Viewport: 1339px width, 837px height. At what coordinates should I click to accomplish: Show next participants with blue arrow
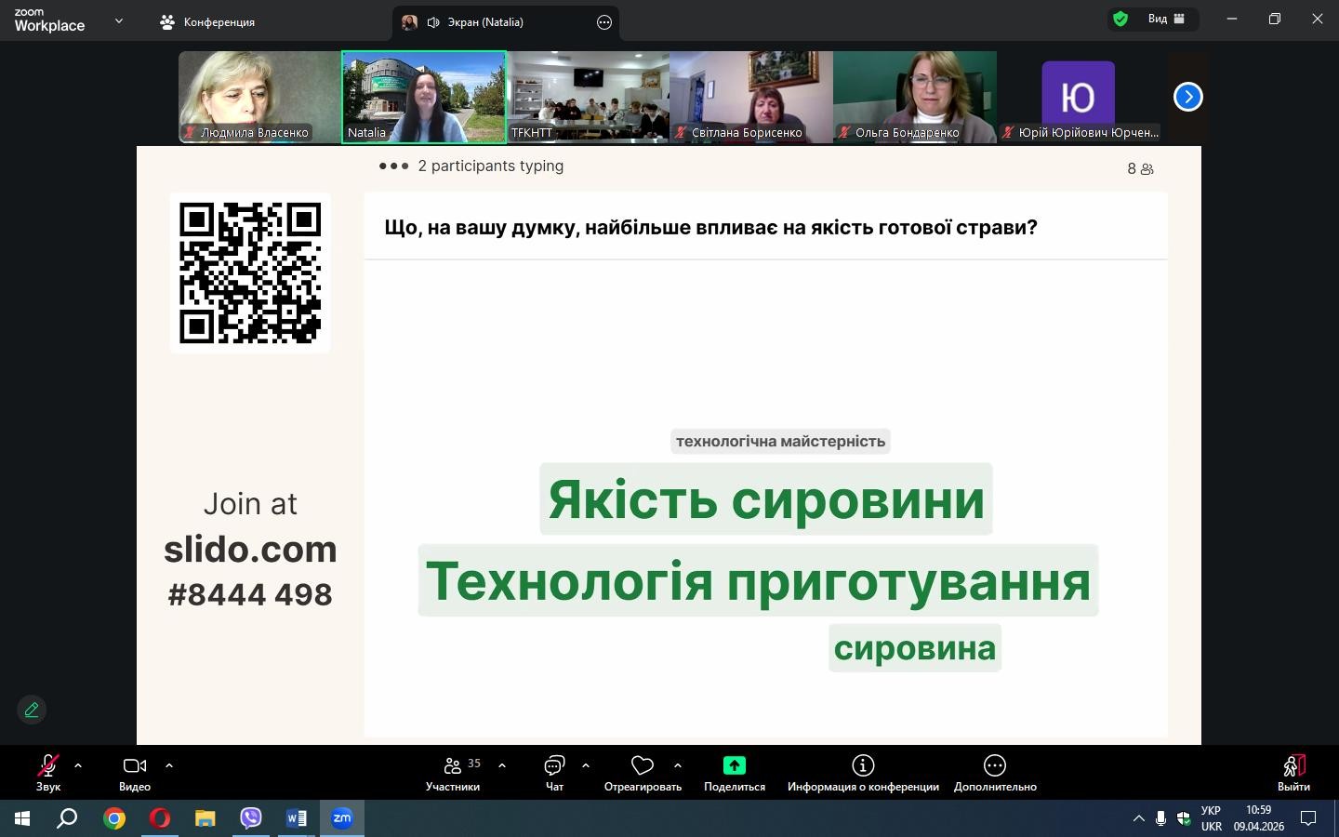coord(1187,97)
